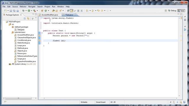The height and width of the screenshot is (106, 189).
Task: Click the Package Explorer horizontal scrollbar thumb
Action: 18,98
